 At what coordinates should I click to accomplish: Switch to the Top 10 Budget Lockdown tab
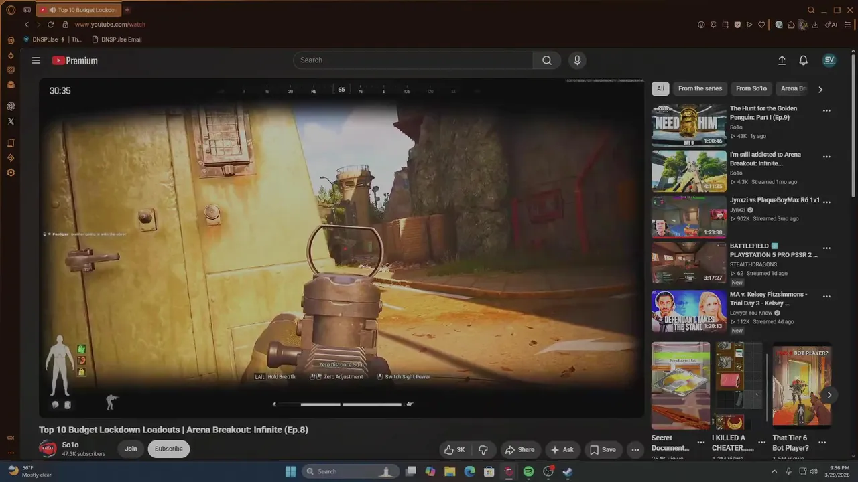[78, 10]
